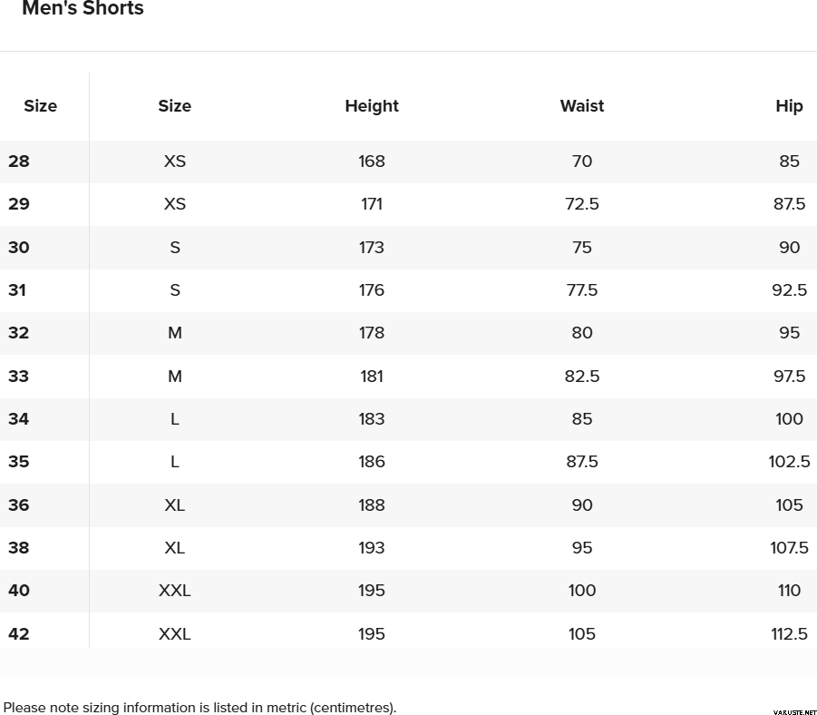Click the Hip column header
This screenshot has height=715, width=817.
(x=789, y=106)
